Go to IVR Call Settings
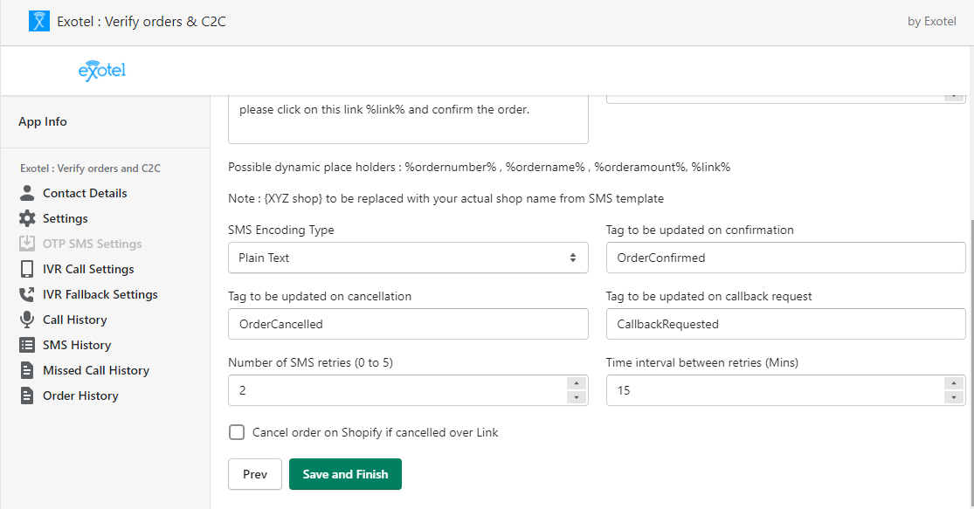974x509 pixels. tap(88, 269)
